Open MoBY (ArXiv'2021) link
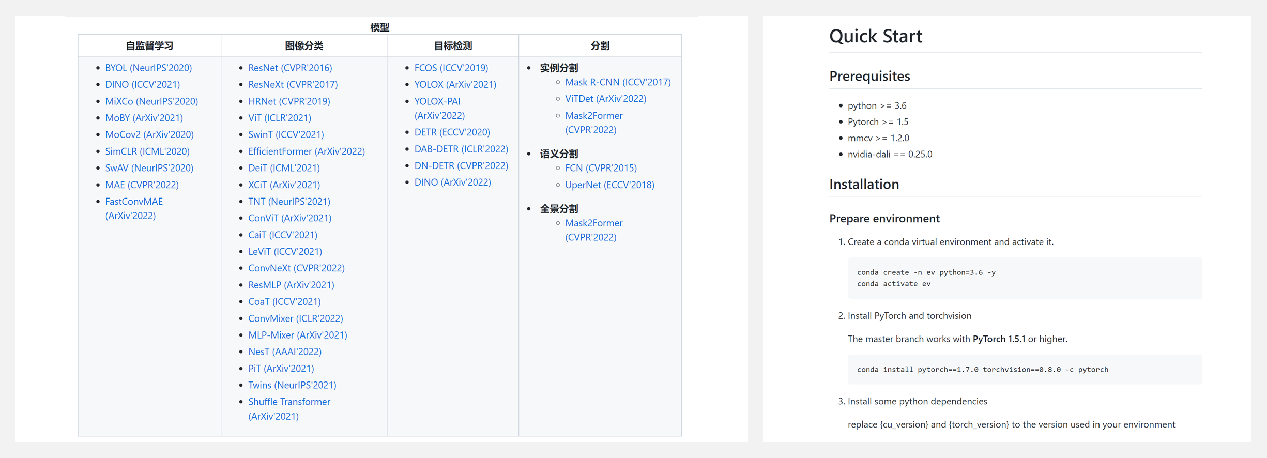Image resolution: width=1267 pixels, height=458 pixels. pyautogui.click(x=144, y=118)
